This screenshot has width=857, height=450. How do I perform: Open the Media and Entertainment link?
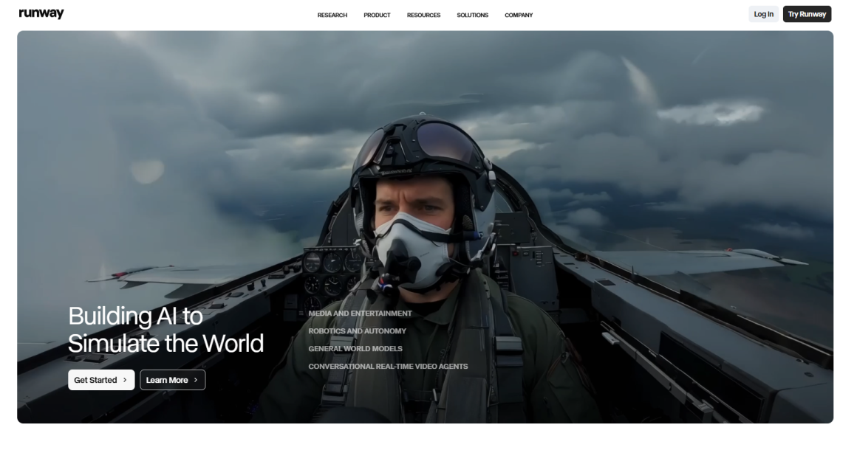360,314
